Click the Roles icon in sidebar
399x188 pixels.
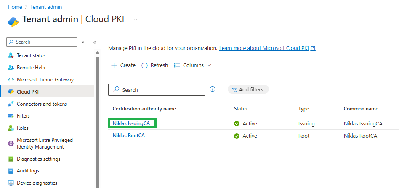11,128
